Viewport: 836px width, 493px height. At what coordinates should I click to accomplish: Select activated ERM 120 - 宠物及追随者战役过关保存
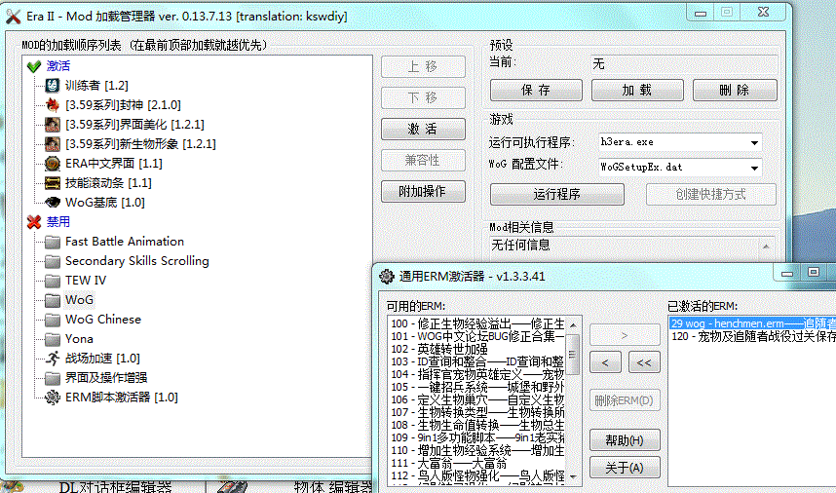coord(753,336)
